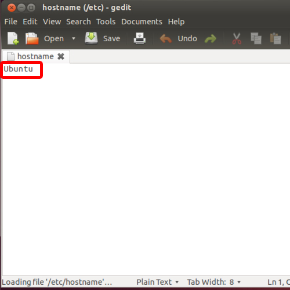This screenshot has width=290, height=290.
Task: Click the orange Undo arrow icon
Action: click(x=166, y=38)
